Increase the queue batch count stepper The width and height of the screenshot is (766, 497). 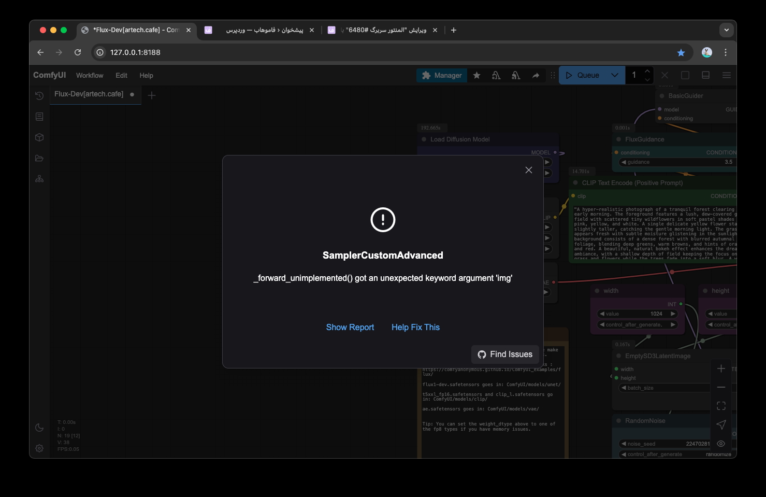click(647, 71)
